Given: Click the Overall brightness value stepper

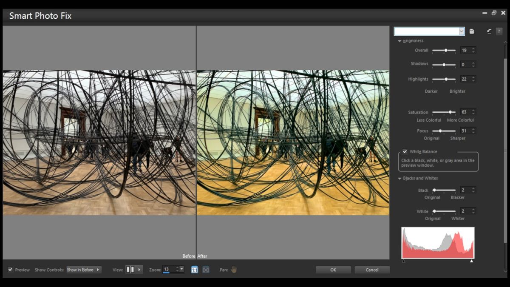Looking at the screenshot, I should (x=473, y=50).
